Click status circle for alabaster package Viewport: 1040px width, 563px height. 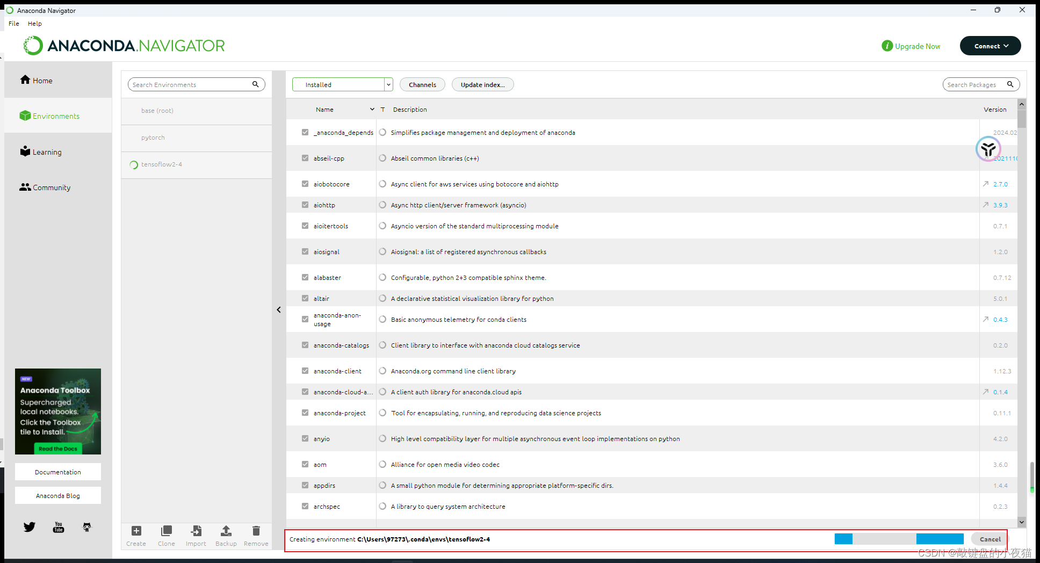click(382, 277)
